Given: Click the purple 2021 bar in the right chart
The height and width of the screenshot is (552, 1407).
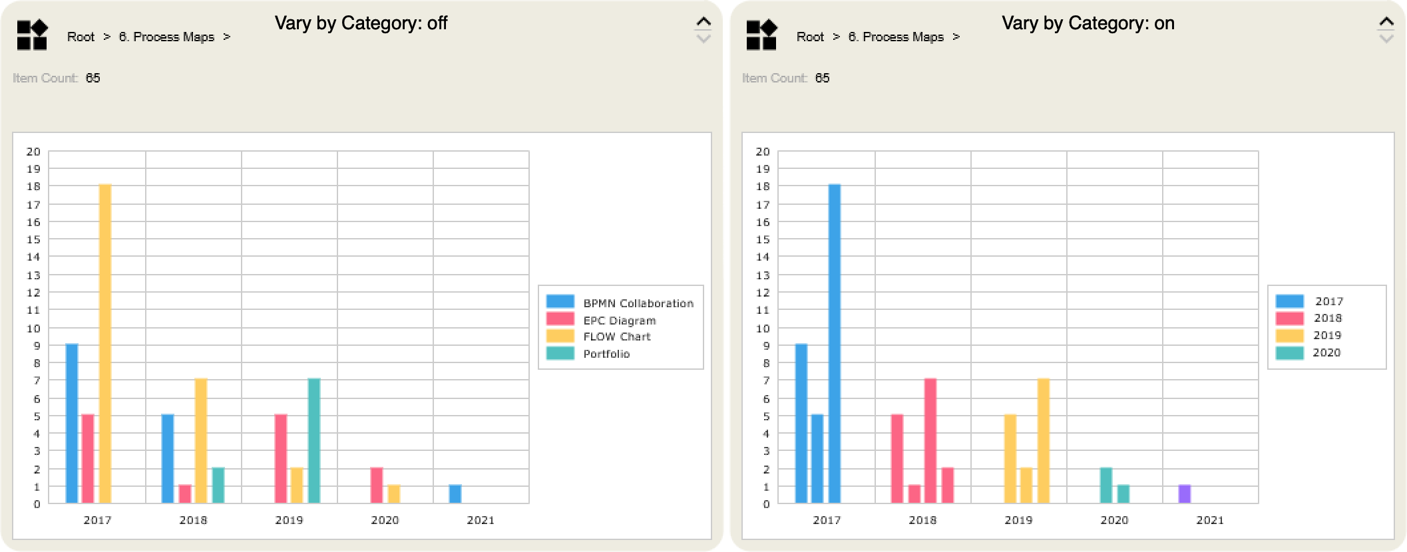Looking at the screenshot, I should tap(1184, 494).
